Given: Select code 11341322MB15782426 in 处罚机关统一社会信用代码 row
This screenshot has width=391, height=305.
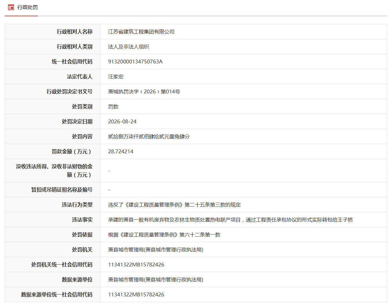Looking at the screenshot, I should [136, 265].
